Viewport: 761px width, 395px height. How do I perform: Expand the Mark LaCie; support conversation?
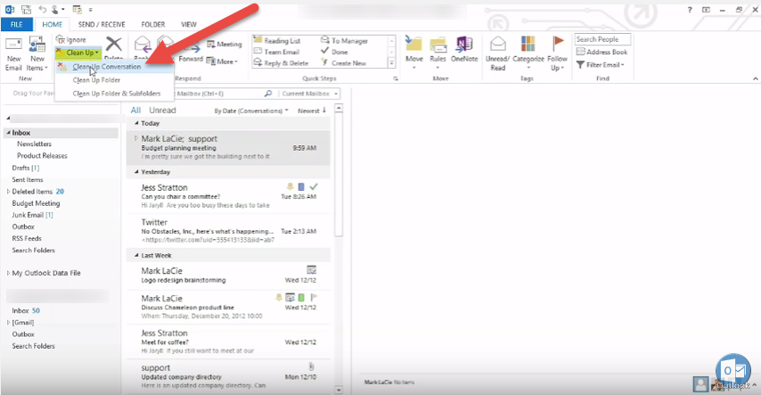click(135, 138)
